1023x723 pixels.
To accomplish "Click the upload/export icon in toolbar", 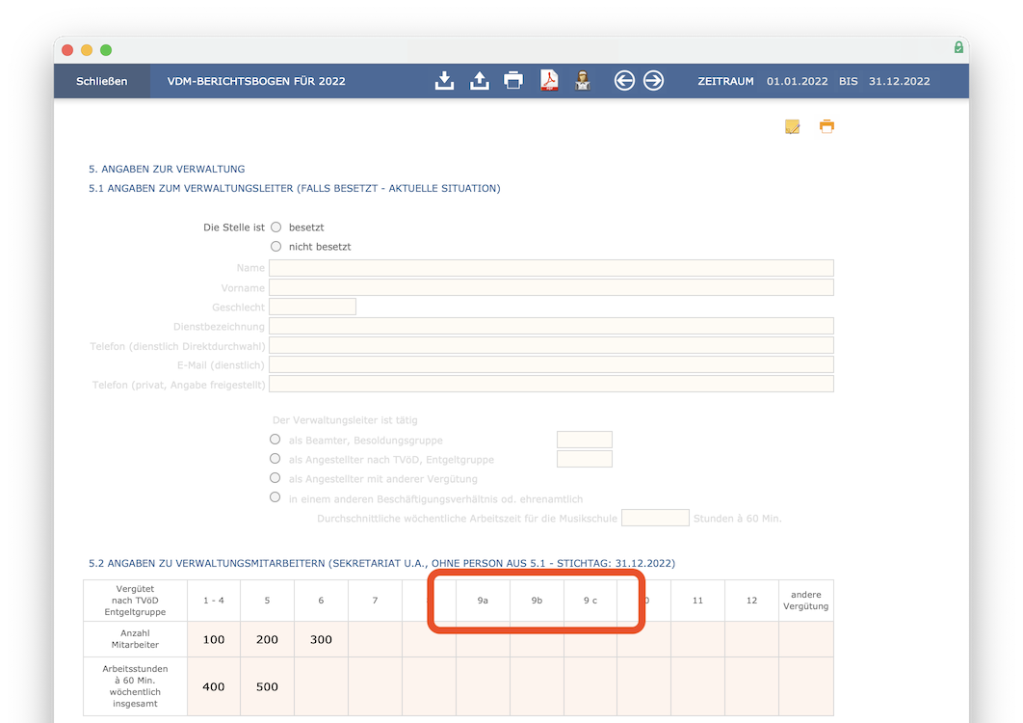I will coord(479,81).
